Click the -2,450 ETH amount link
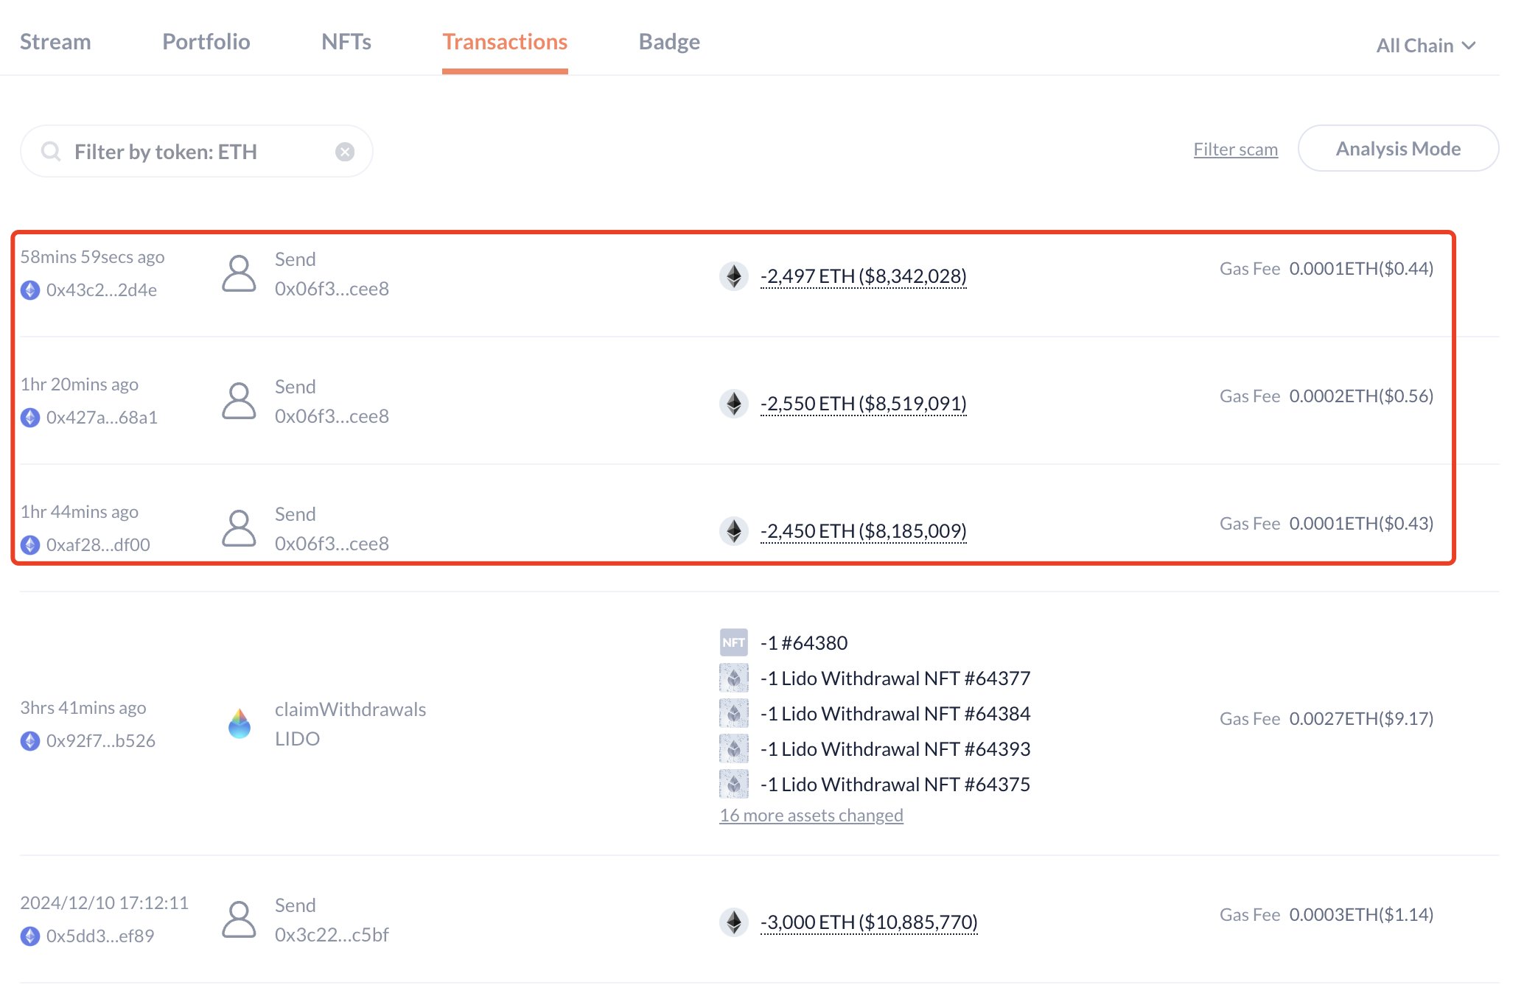 click(863, 531)
